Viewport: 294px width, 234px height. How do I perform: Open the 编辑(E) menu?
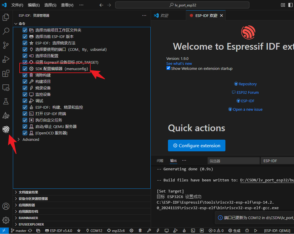(x=34, y=5)
